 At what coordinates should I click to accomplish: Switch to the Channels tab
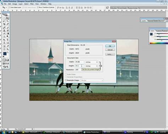pyautogui.click(x=150, y=21)
